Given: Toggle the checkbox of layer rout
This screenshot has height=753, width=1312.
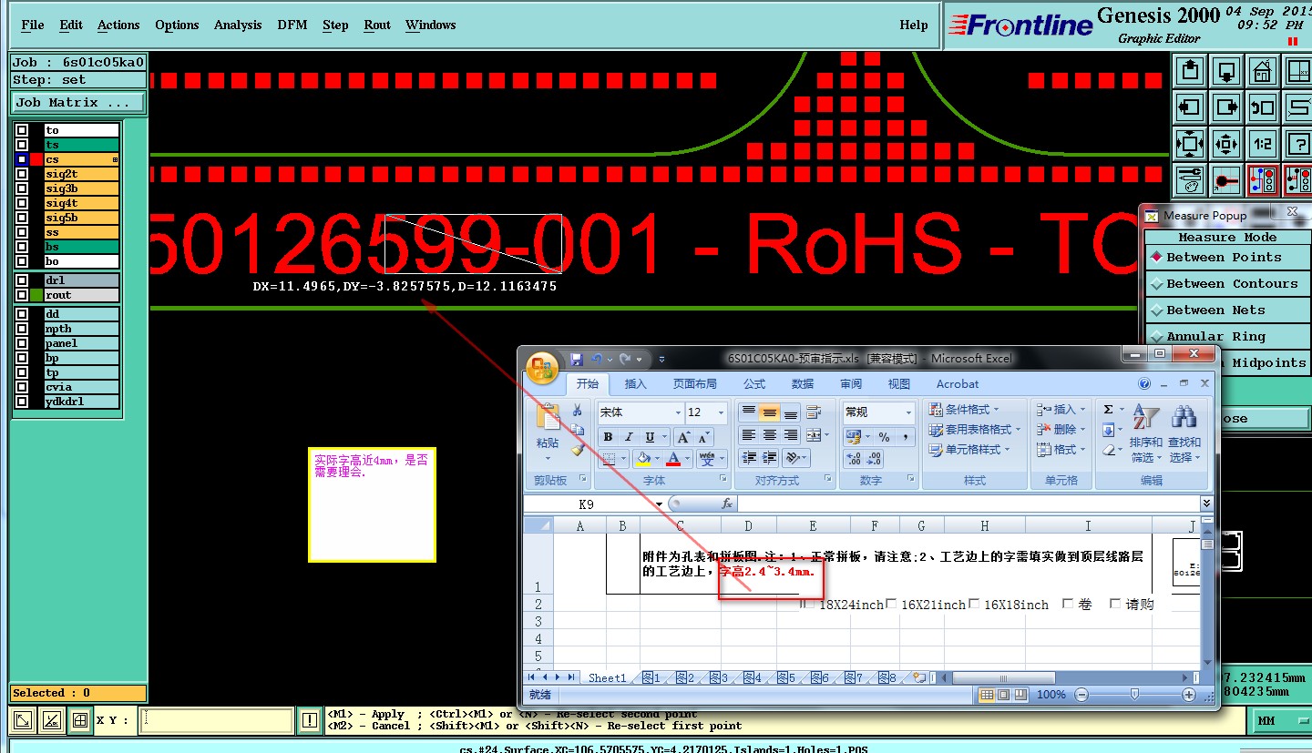Looking at the screenshot, I should tap(22, 295).
